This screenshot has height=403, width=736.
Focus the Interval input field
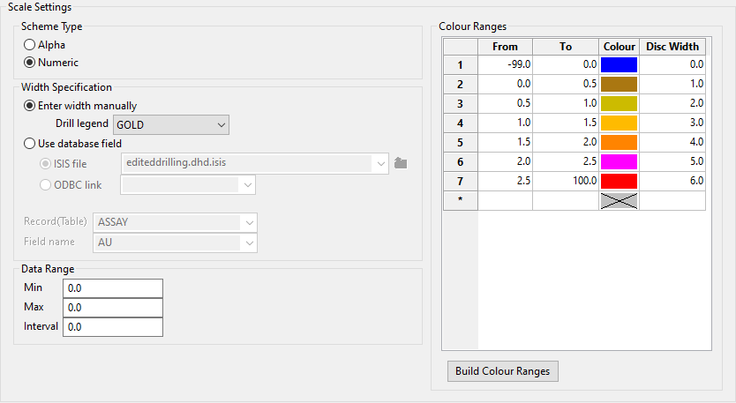(x=113, y=327)
